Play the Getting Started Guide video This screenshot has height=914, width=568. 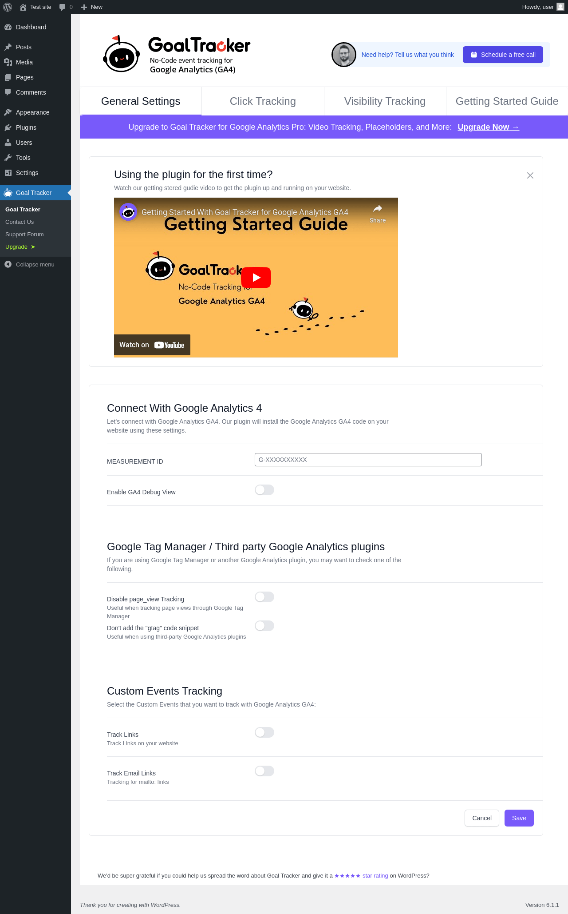(256, 278)
